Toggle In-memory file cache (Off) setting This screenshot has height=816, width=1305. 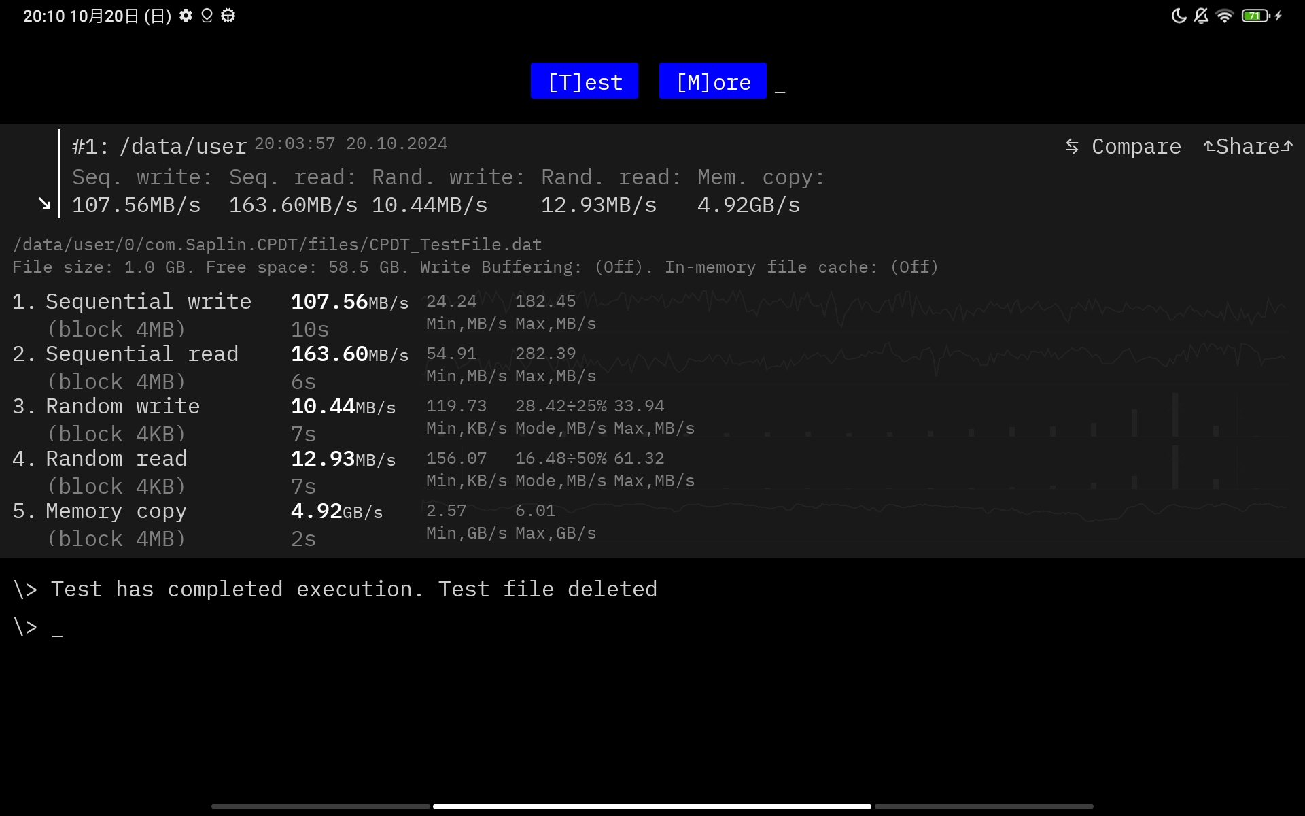click(x=913, y=267)
